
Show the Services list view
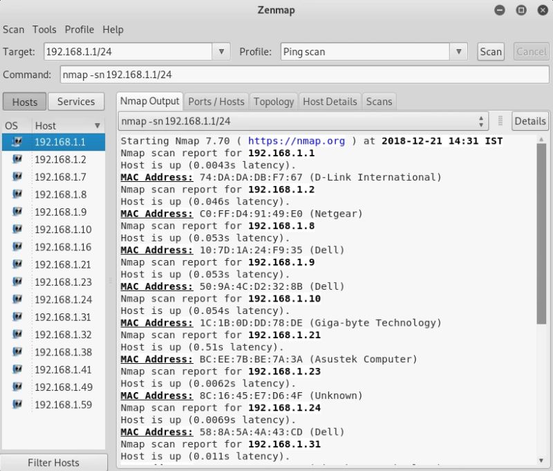(76, 102)
